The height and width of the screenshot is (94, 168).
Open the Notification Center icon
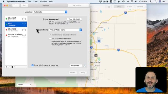(164, 1)
